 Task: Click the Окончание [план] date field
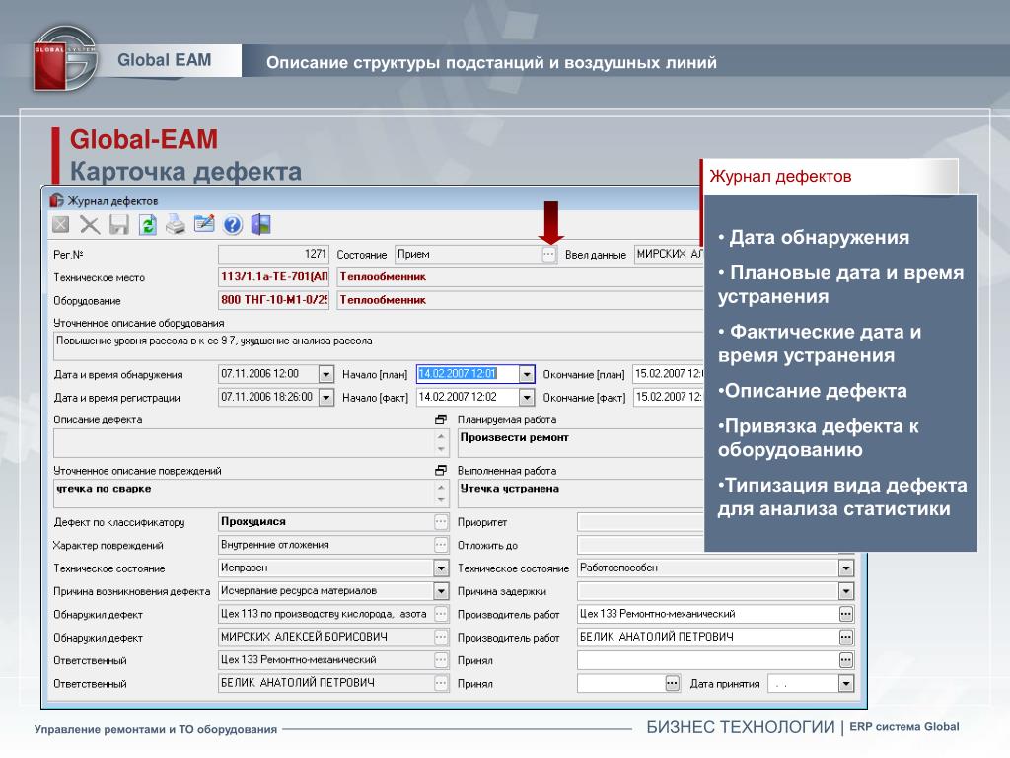(x=668, y=374)
